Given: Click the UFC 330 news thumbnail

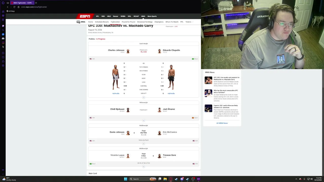Looking at the screenshot, I should tap(208, 80).
